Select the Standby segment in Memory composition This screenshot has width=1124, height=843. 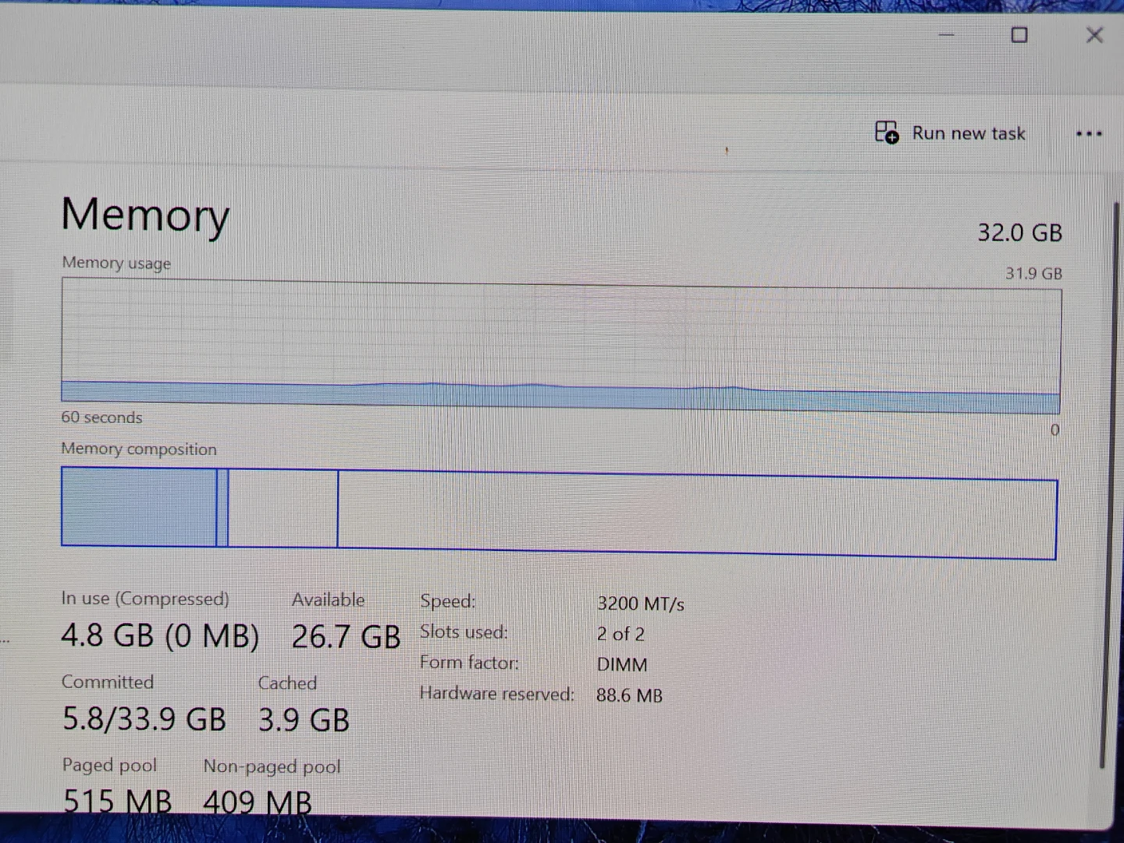(283, 508)
